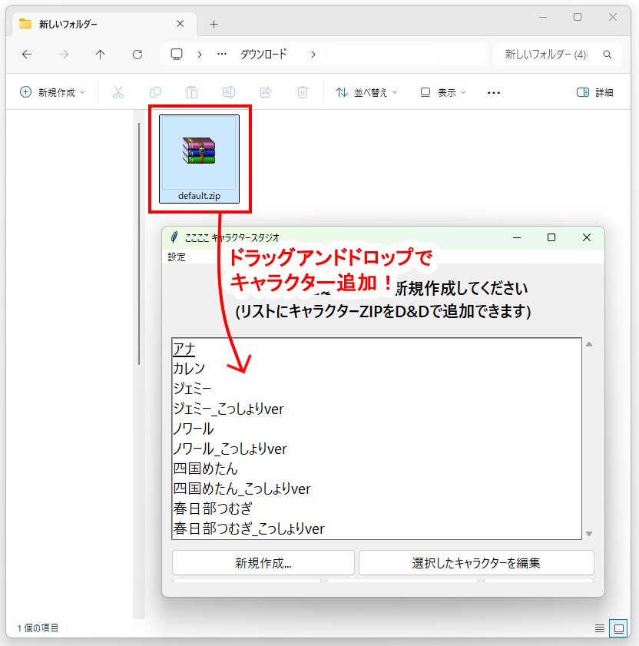
Task: Select 四国めたん in the character list
Action: (x=206, y=469)
